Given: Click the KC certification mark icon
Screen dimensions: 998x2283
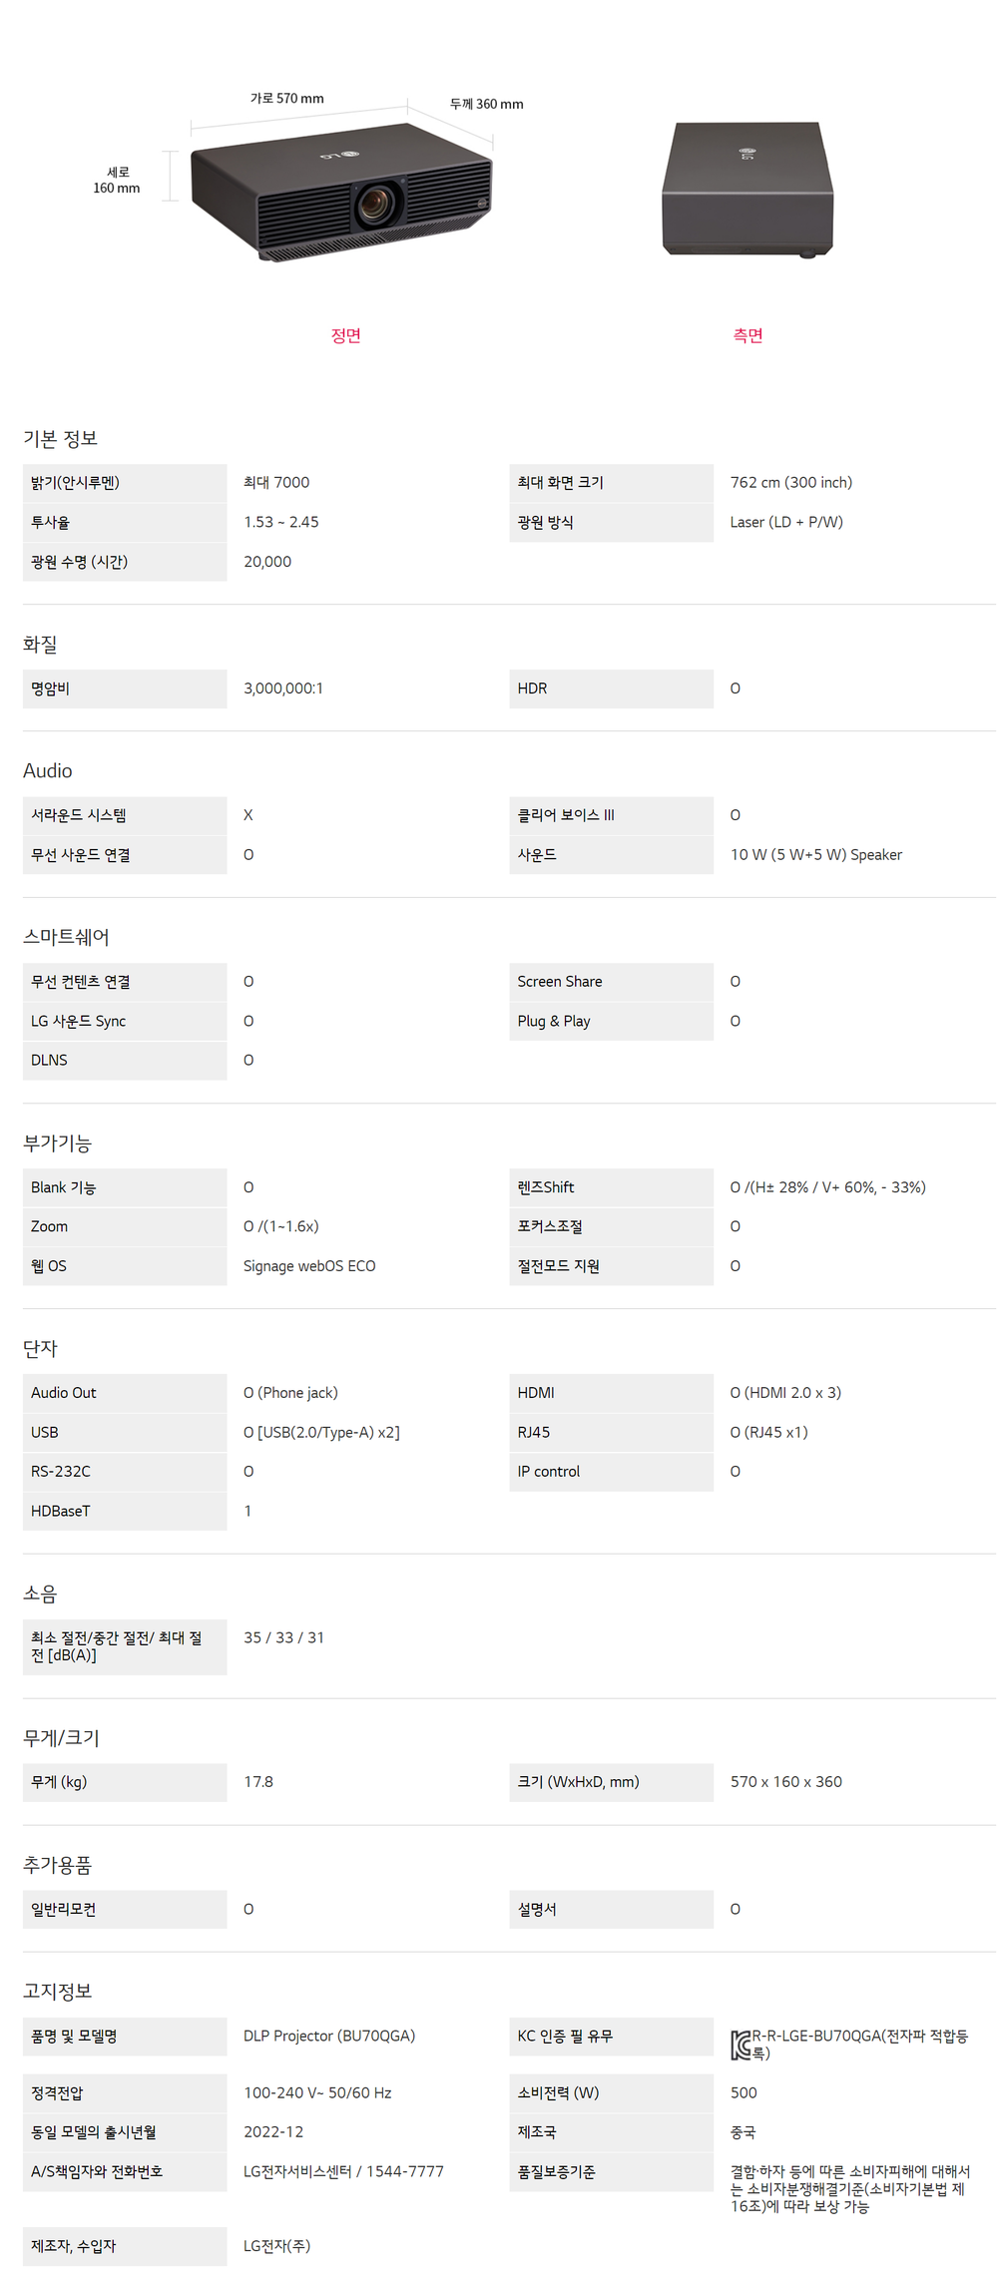Looking at the screenshot, I should [x=741, y=2045].
